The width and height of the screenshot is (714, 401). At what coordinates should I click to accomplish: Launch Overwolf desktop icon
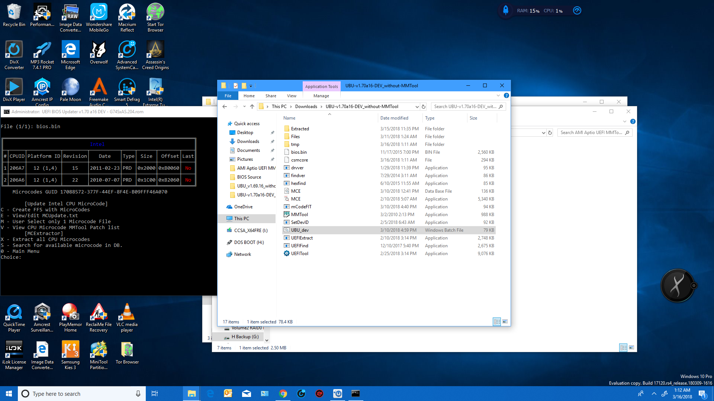click(x=99, y=53)
